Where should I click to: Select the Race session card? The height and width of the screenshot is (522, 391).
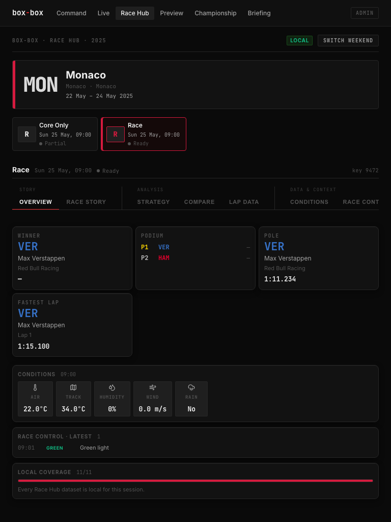[144, 134]
